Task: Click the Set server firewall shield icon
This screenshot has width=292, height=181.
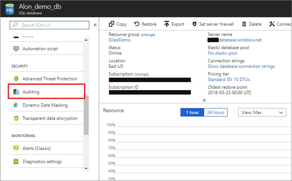Action: tap(194, 24)
